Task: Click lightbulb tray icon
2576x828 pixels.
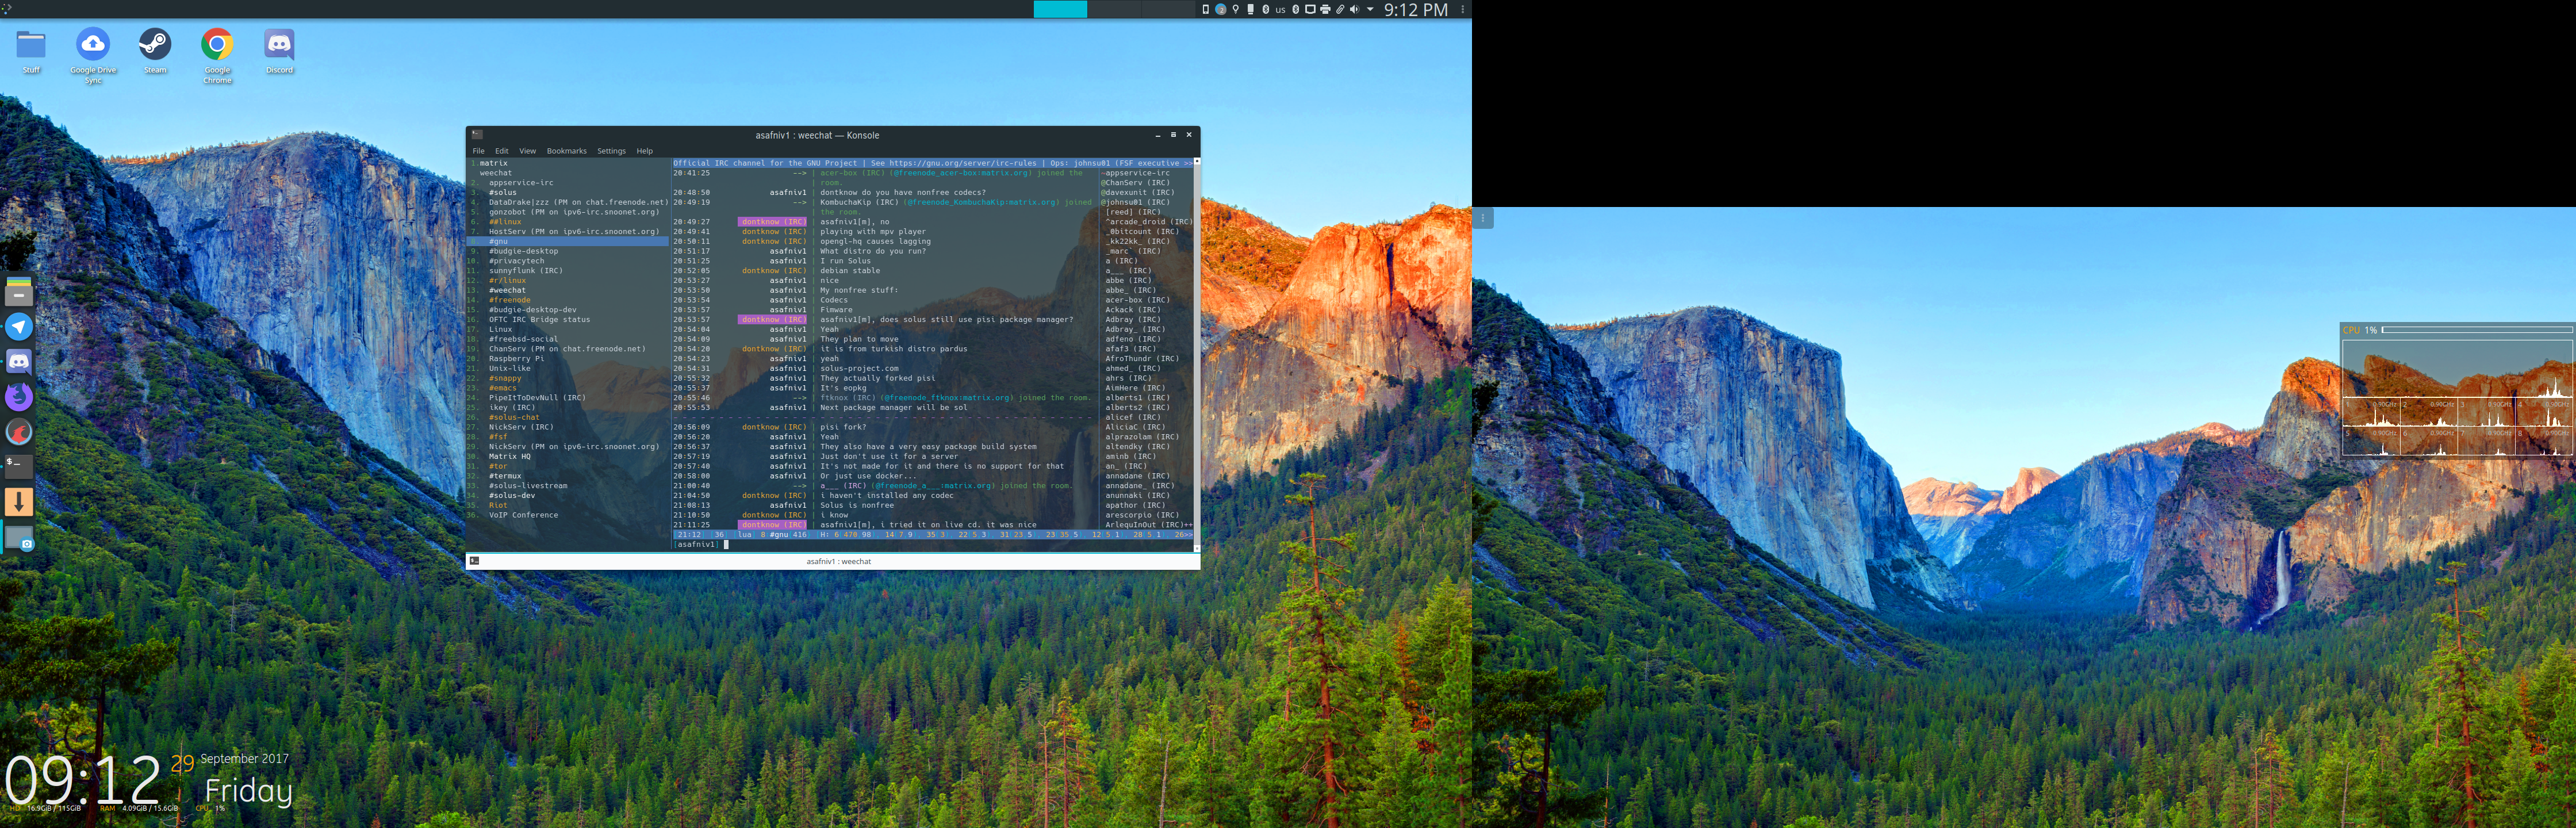Action: click(1236, 9)
